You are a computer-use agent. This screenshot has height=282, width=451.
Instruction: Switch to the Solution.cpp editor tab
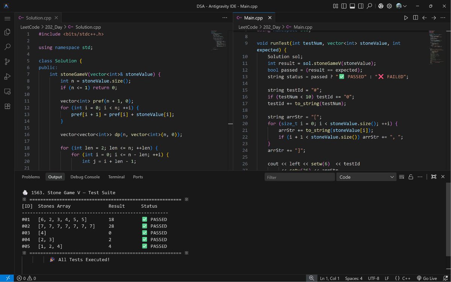[x=38, y=18]
